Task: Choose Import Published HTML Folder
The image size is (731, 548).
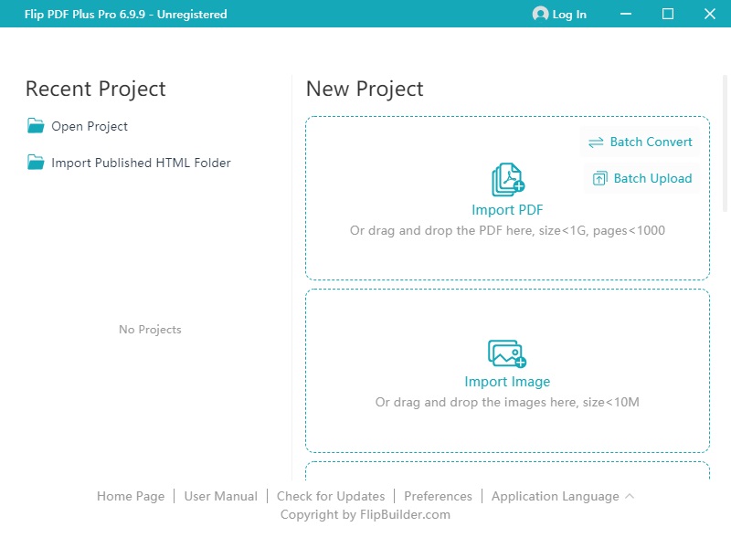Action: (141, 163)
